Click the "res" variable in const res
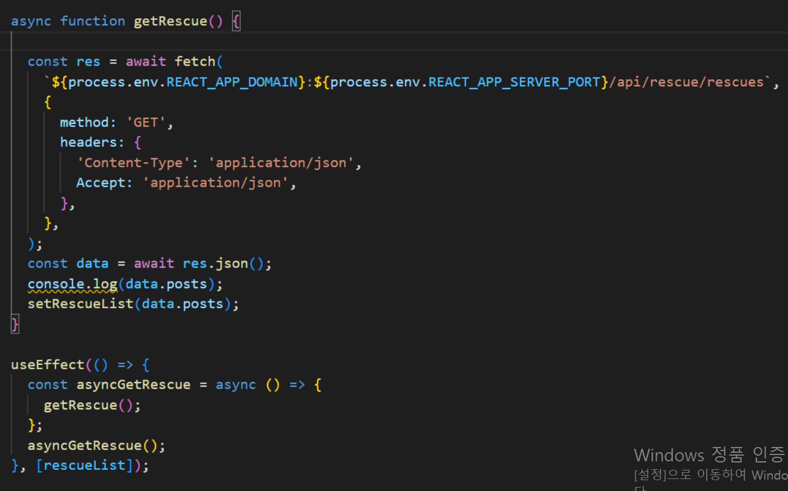Viewport: 788px width, 491px height. (89, 62)
